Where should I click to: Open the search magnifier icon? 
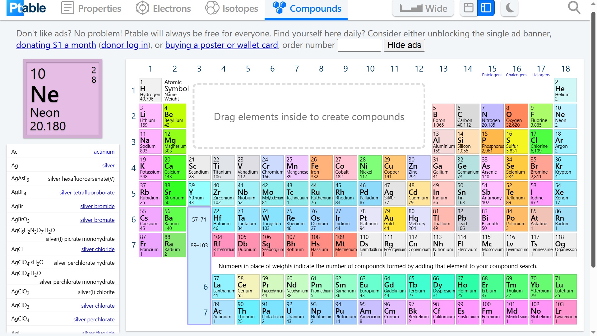[x=574, y=8]
